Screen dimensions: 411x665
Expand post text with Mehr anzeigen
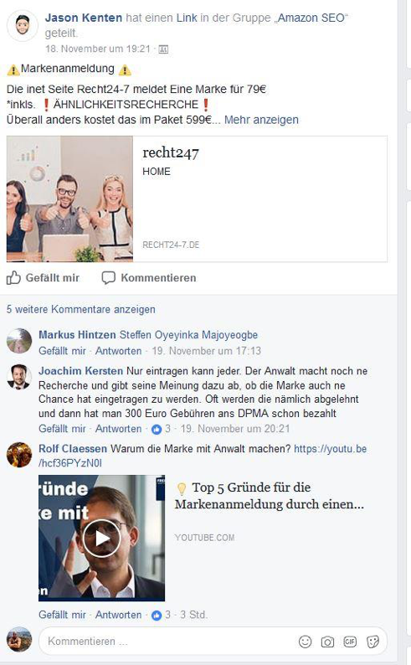pyautogui.click(x=261, y=120)
